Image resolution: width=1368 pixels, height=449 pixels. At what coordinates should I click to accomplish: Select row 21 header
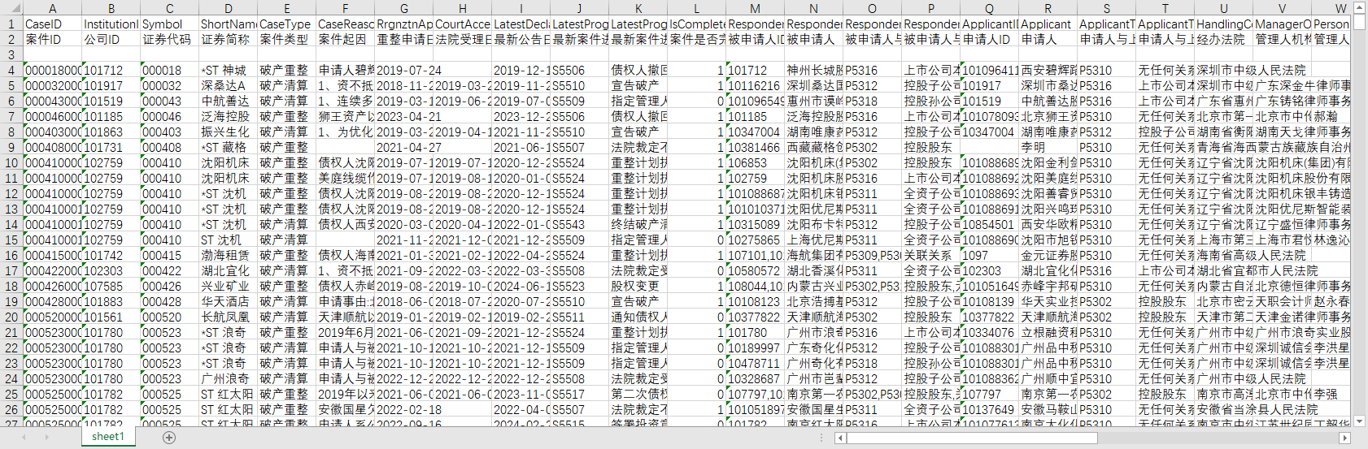coord(11,332)
